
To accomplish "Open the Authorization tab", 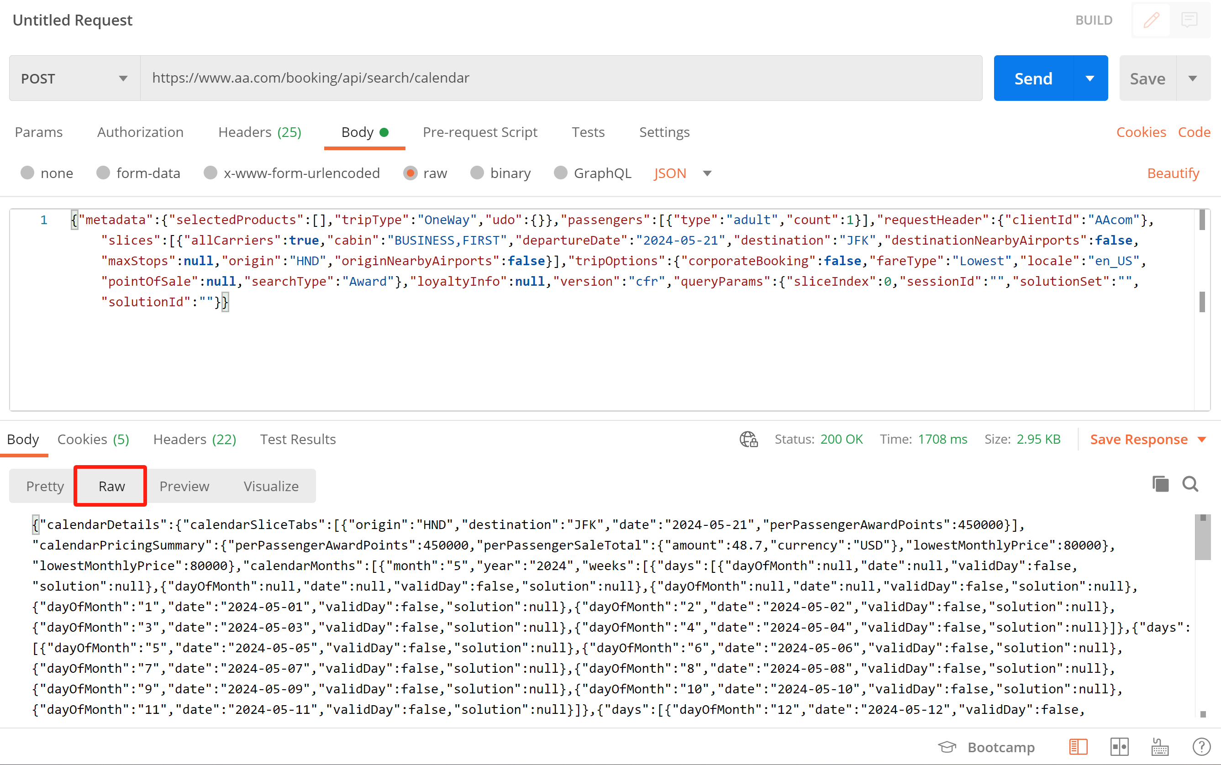I will tap(140, 132).
